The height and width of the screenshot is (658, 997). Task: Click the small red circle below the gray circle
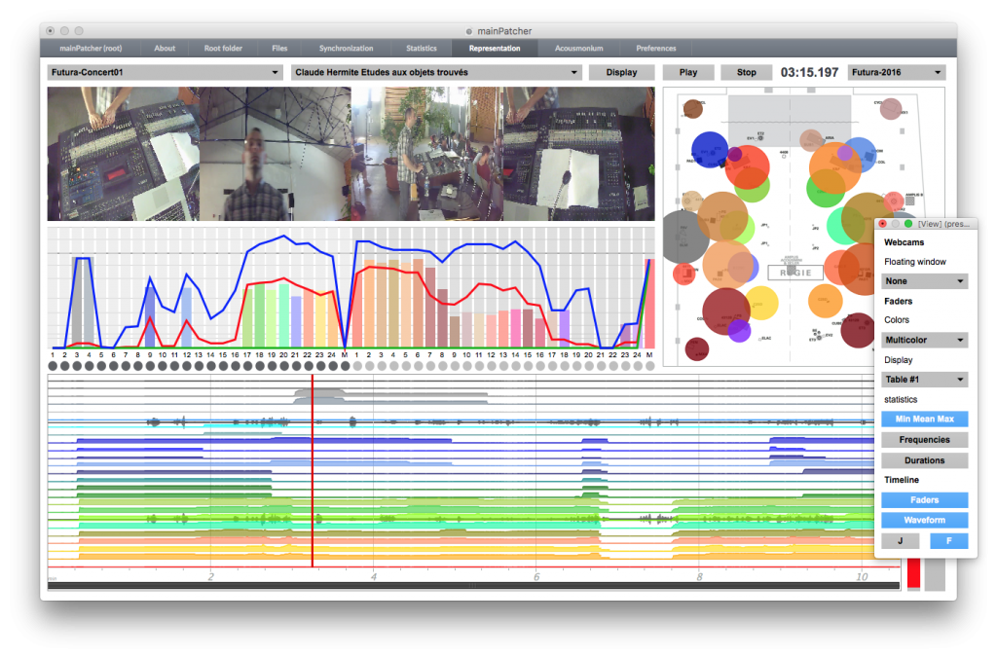(684, 274)
